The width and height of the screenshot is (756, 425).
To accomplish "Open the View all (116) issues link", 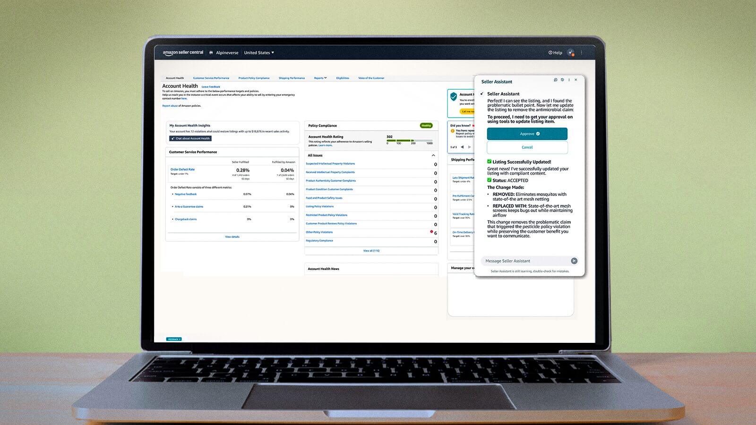I will coord(371,250).
